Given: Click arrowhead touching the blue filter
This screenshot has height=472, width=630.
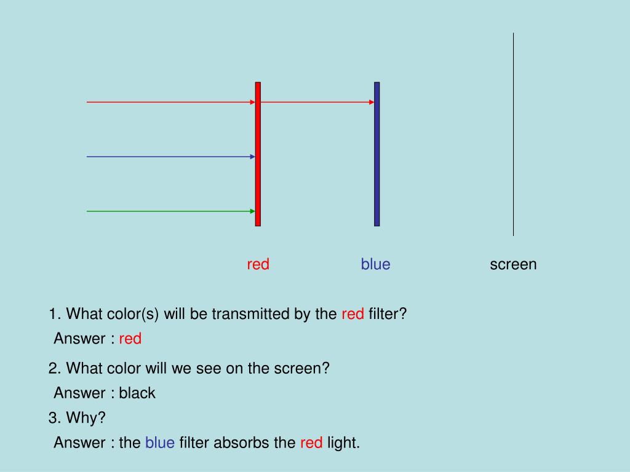Looking at the screenshot, I should coord(372,102).
